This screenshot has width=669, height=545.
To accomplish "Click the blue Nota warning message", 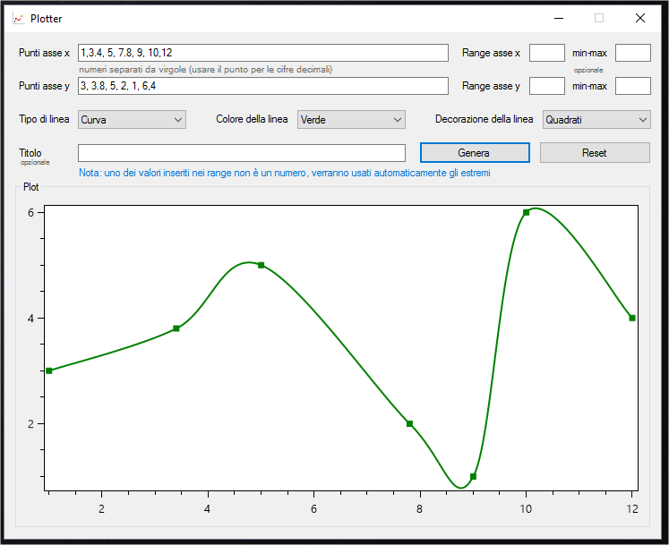I will coord(285,173).
